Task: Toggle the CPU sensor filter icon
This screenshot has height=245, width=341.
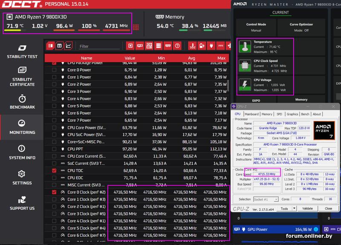Action: coord(130,46)
